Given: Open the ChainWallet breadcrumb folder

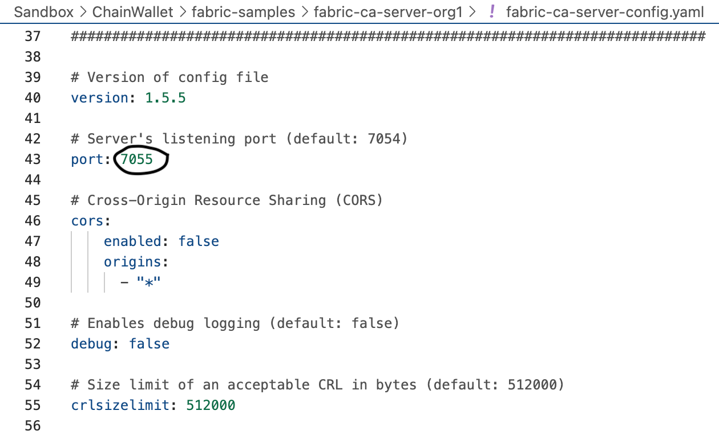Looking at the screenshot, I should pos(132,12).
